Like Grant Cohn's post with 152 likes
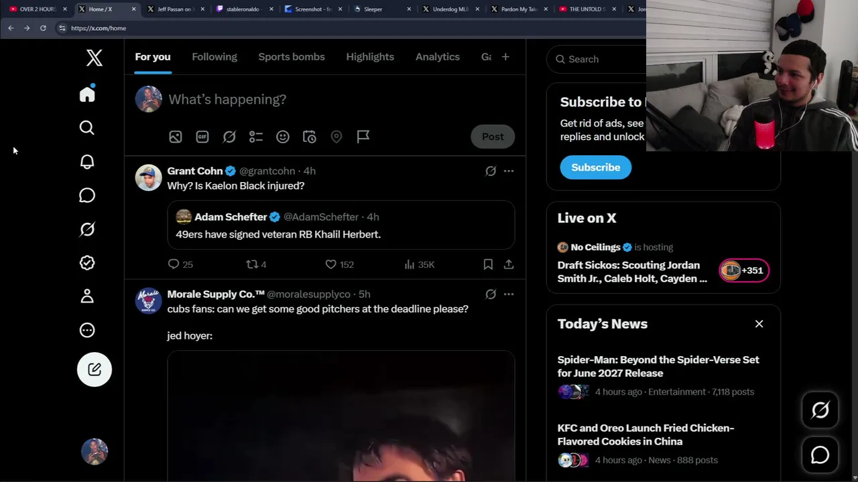 pos(339,264)
